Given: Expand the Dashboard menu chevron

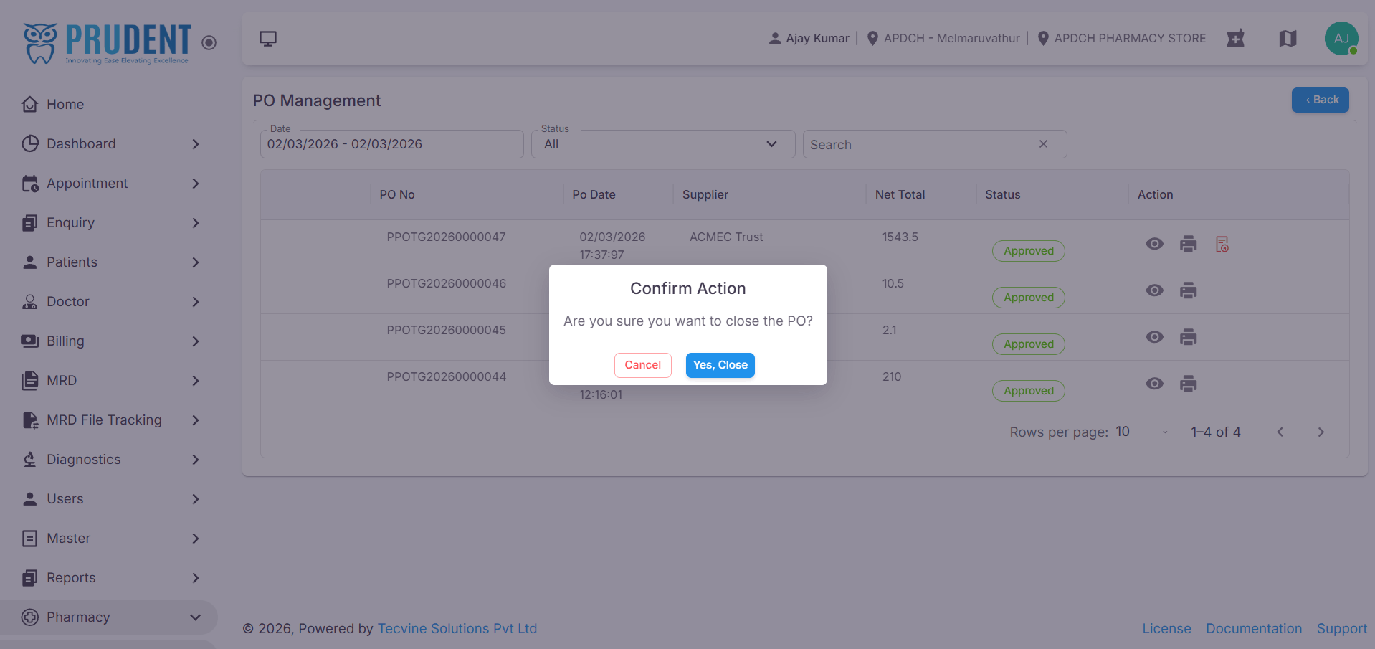Looking at the screenshot, I should tap(196, 144).
